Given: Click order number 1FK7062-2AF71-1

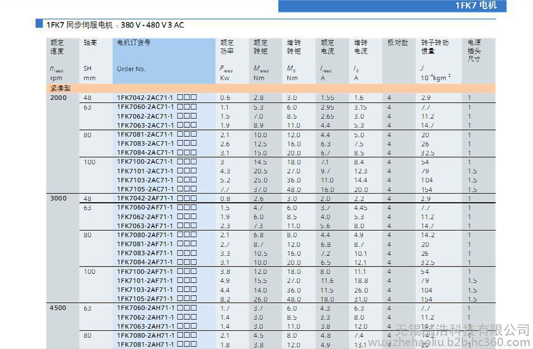Looking at the screenshot, I should click(x=145, y=217).
